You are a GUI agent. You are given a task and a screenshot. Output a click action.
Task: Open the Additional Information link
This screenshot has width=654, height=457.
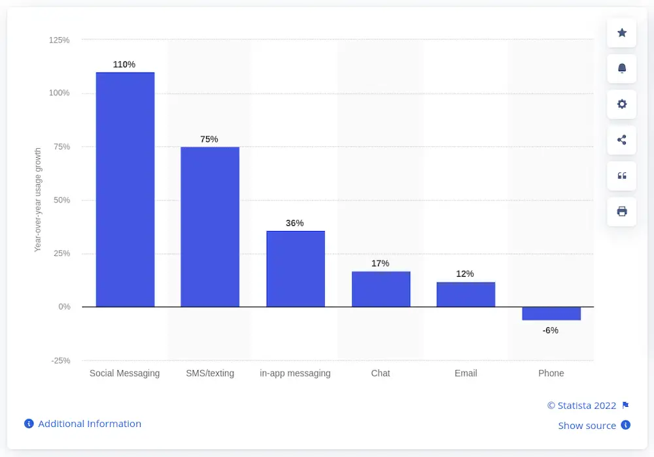click(x=90, y=424)
